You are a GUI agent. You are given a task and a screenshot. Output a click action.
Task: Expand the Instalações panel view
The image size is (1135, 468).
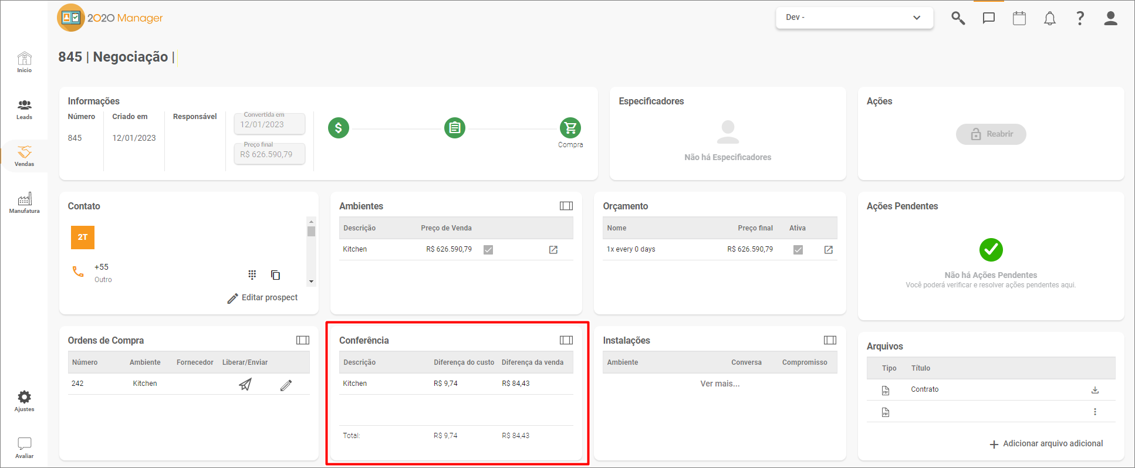pyautogui.click(x=830, y=340)
